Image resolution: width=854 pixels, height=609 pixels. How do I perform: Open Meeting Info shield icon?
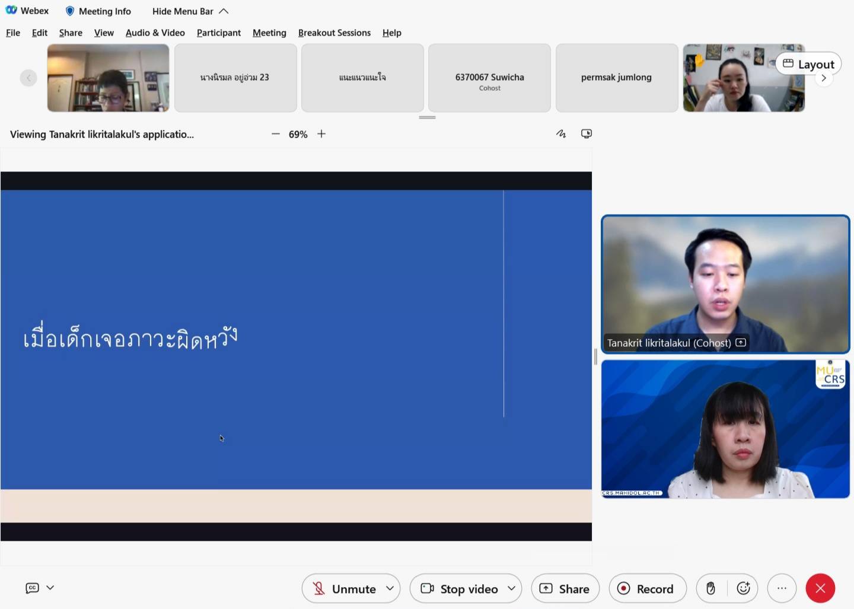70,11
